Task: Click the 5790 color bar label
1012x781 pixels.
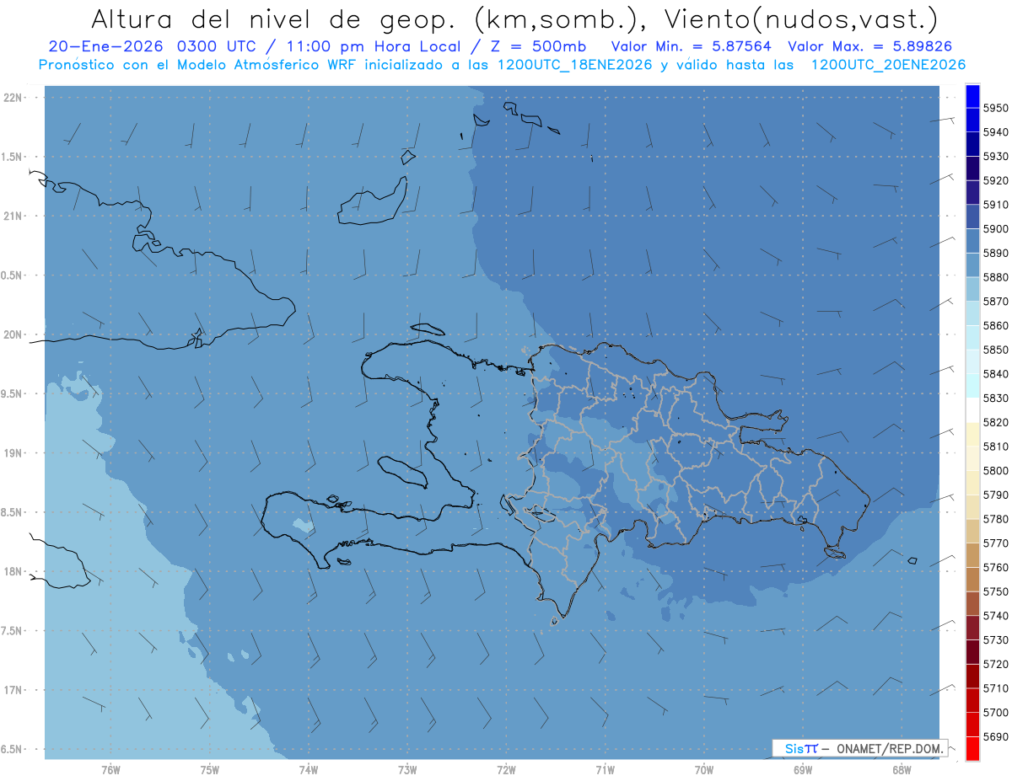Action: pyautogui.click(x=996, y=495)
